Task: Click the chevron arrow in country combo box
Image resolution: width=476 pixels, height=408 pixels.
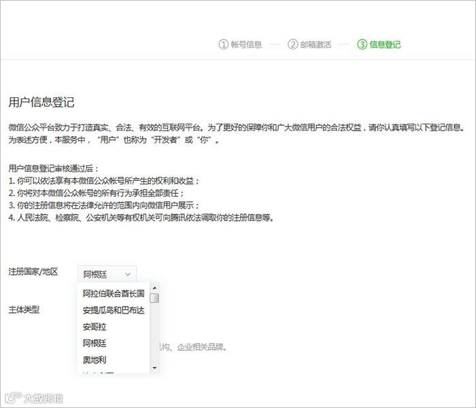Action: click(128, 275)
